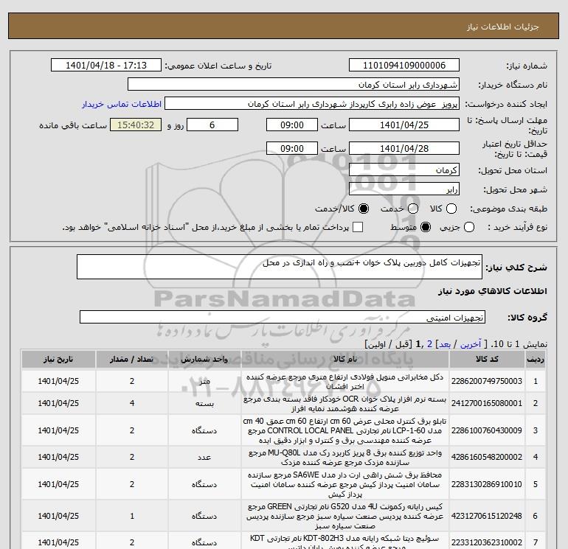Click product code 2412700165080001

pos(487,403)
